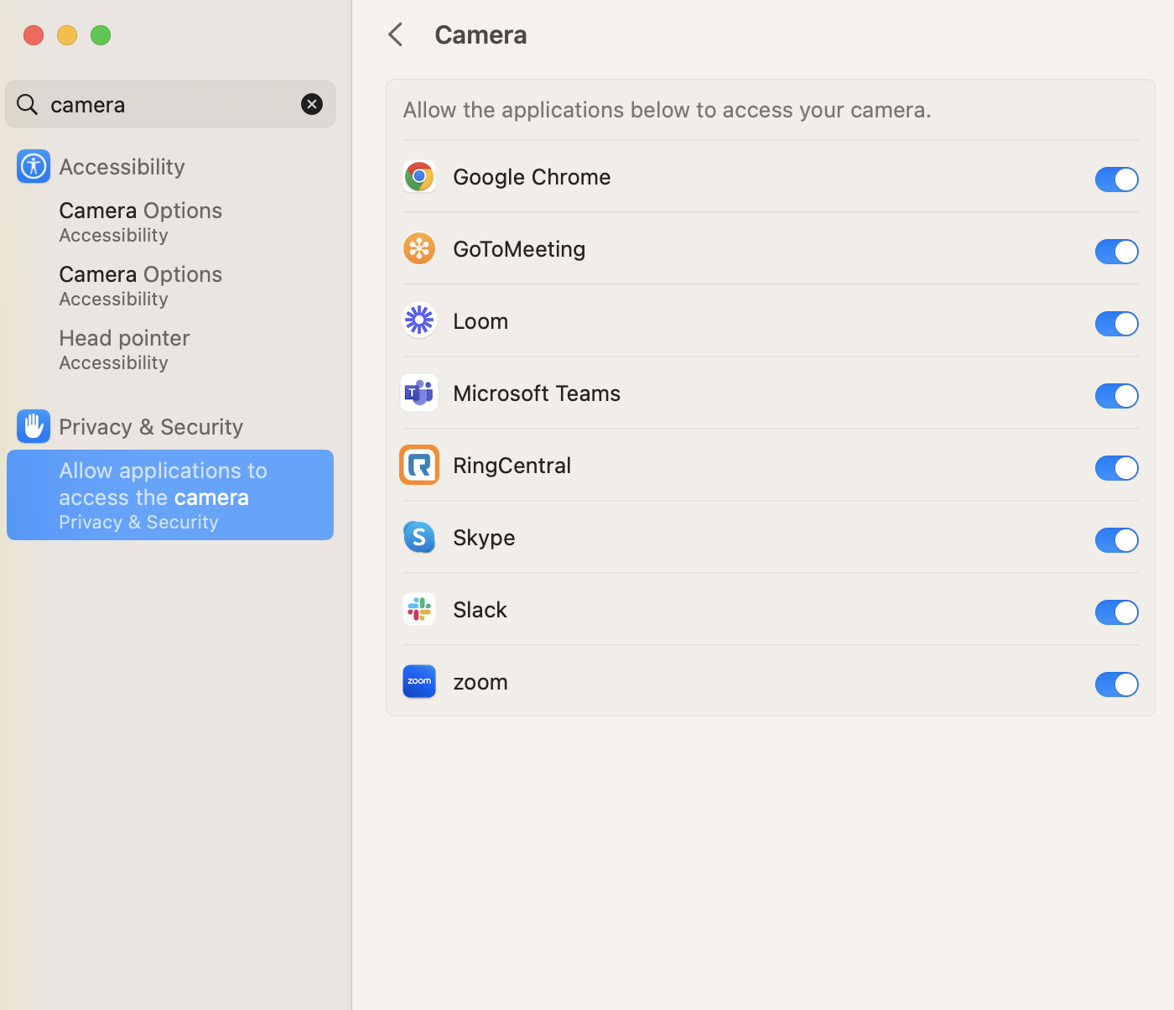Image resolution: width=1174 pixels, height=1010 pixels.
Task: Click the zoom label
Action: coord(481,682)
